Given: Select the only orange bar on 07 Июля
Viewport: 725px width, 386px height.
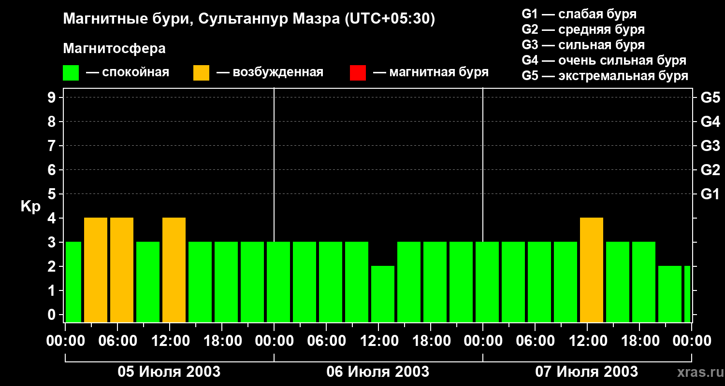Looking at the screenshot, I should tap(591, 270).
